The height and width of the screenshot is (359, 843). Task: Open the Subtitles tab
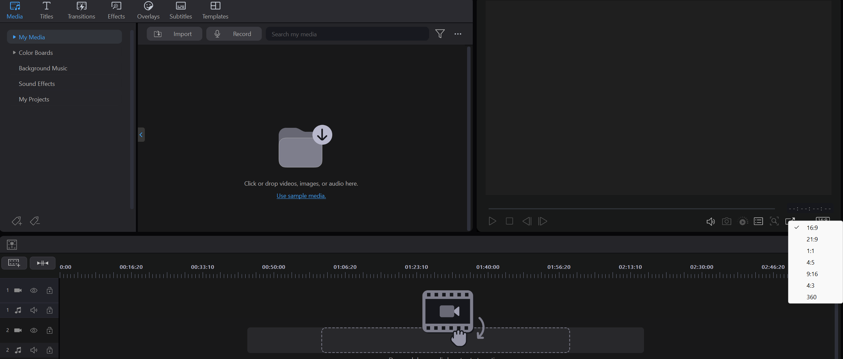pos(181,11)
